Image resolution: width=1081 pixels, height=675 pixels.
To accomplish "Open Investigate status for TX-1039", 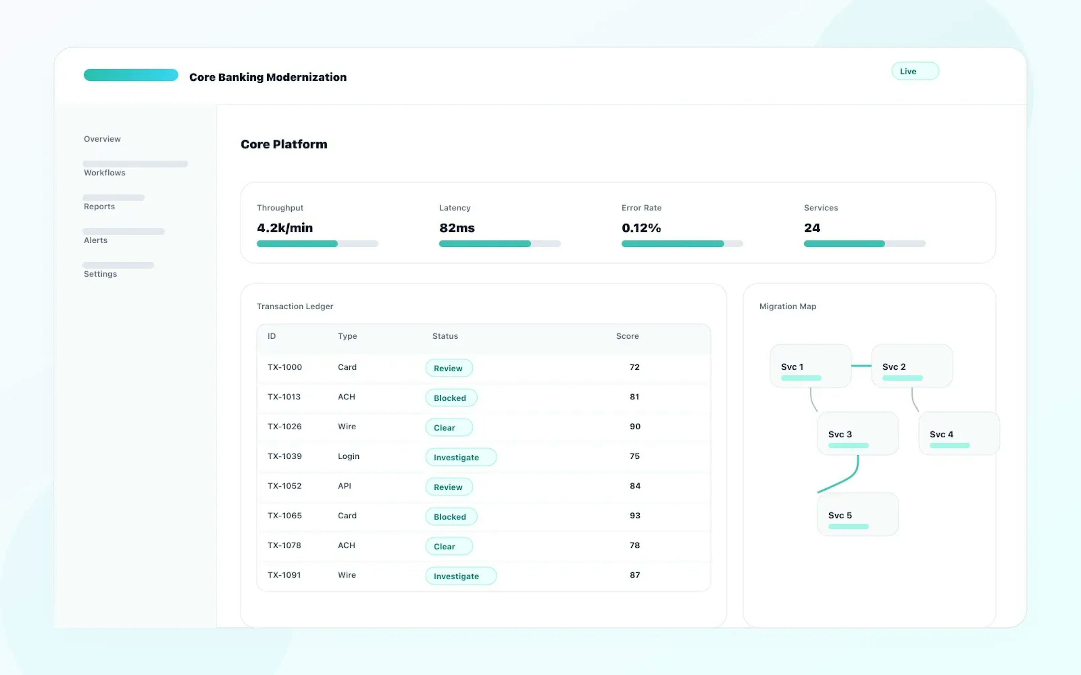I will click(461, 457).
